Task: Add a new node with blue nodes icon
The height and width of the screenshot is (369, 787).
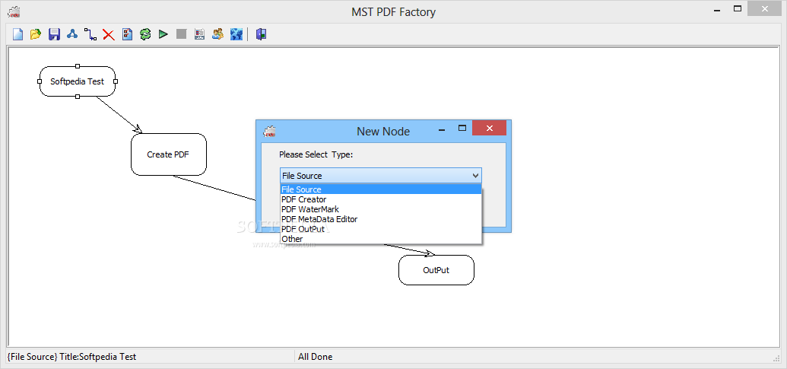Action: point(72,34)
